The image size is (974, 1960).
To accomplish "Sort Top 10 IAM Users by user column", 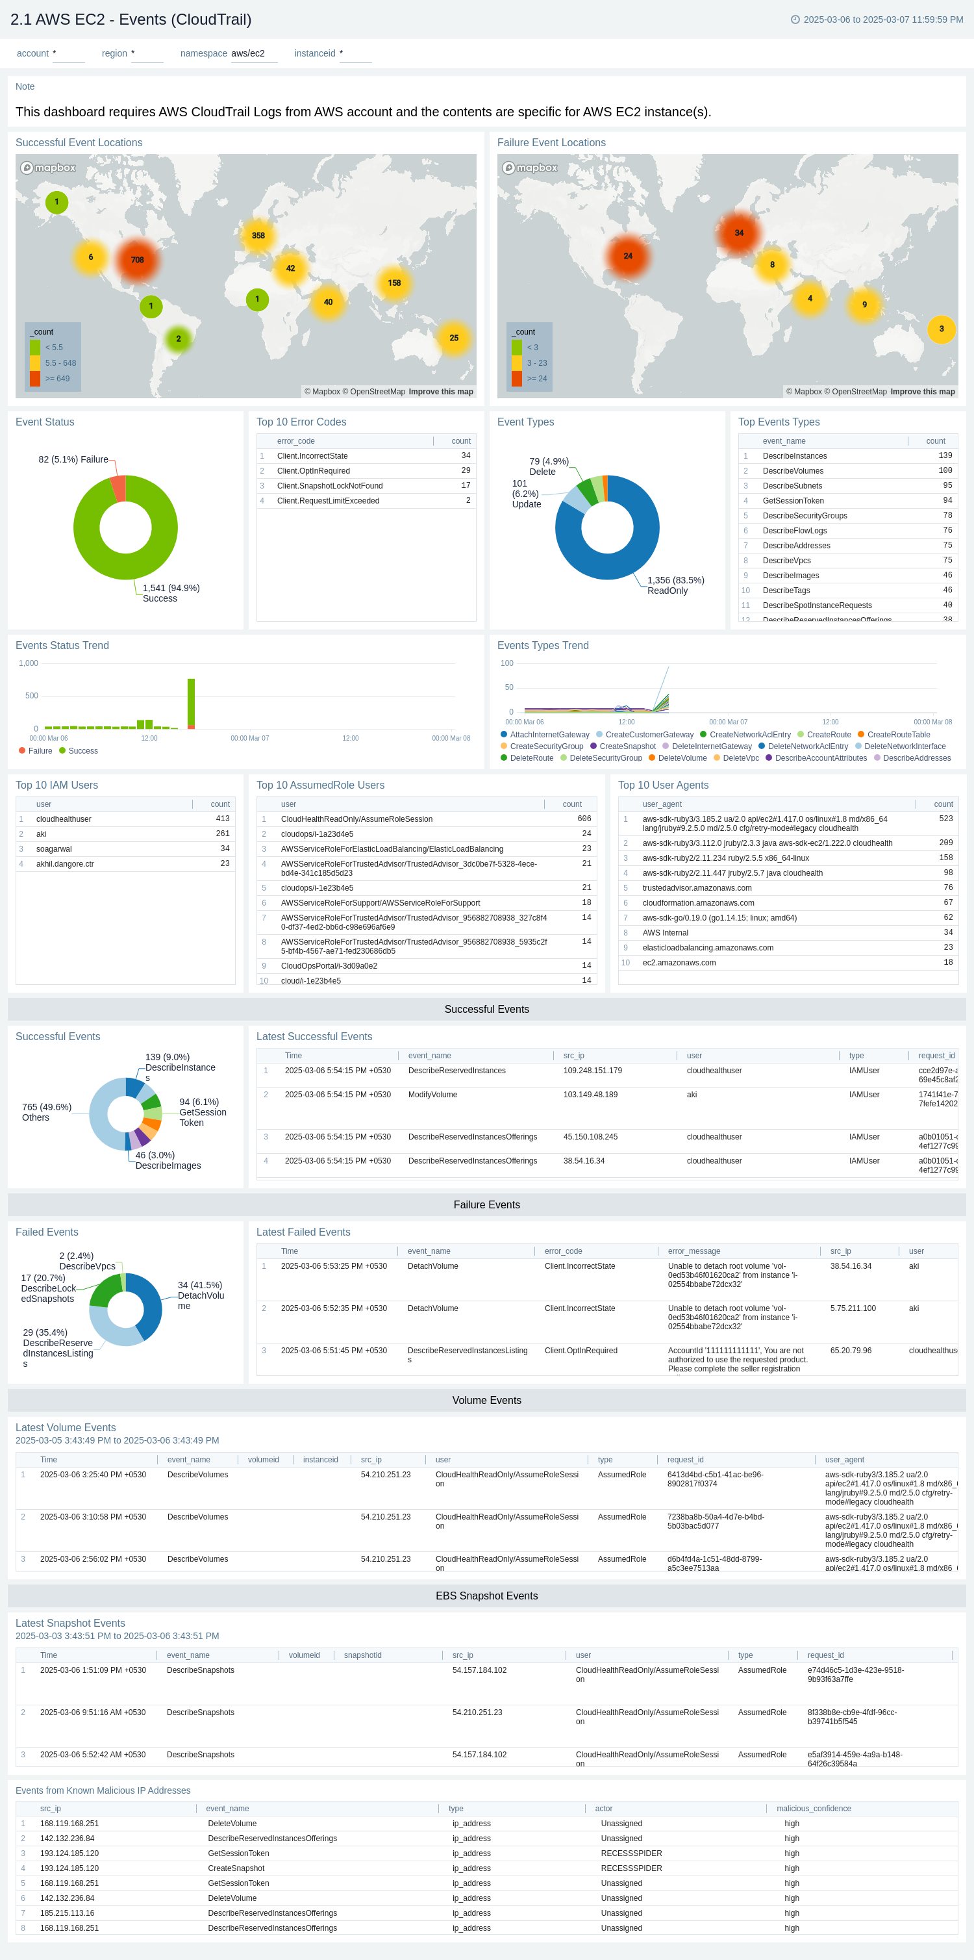I will pos(44,804).
